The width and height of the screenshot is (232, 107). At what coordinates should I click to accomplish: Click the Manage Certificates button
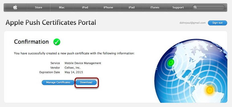58,83
